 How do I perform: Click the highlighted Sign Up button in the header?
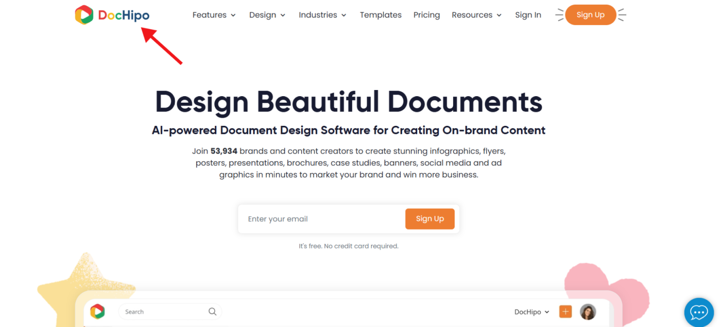point(590,15)
